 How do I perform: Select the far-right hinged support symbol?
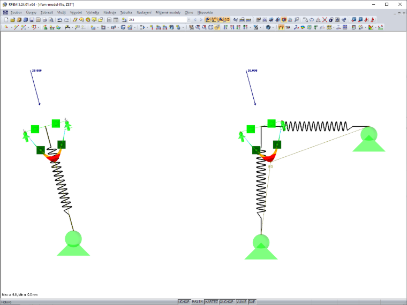click(369, 139)
